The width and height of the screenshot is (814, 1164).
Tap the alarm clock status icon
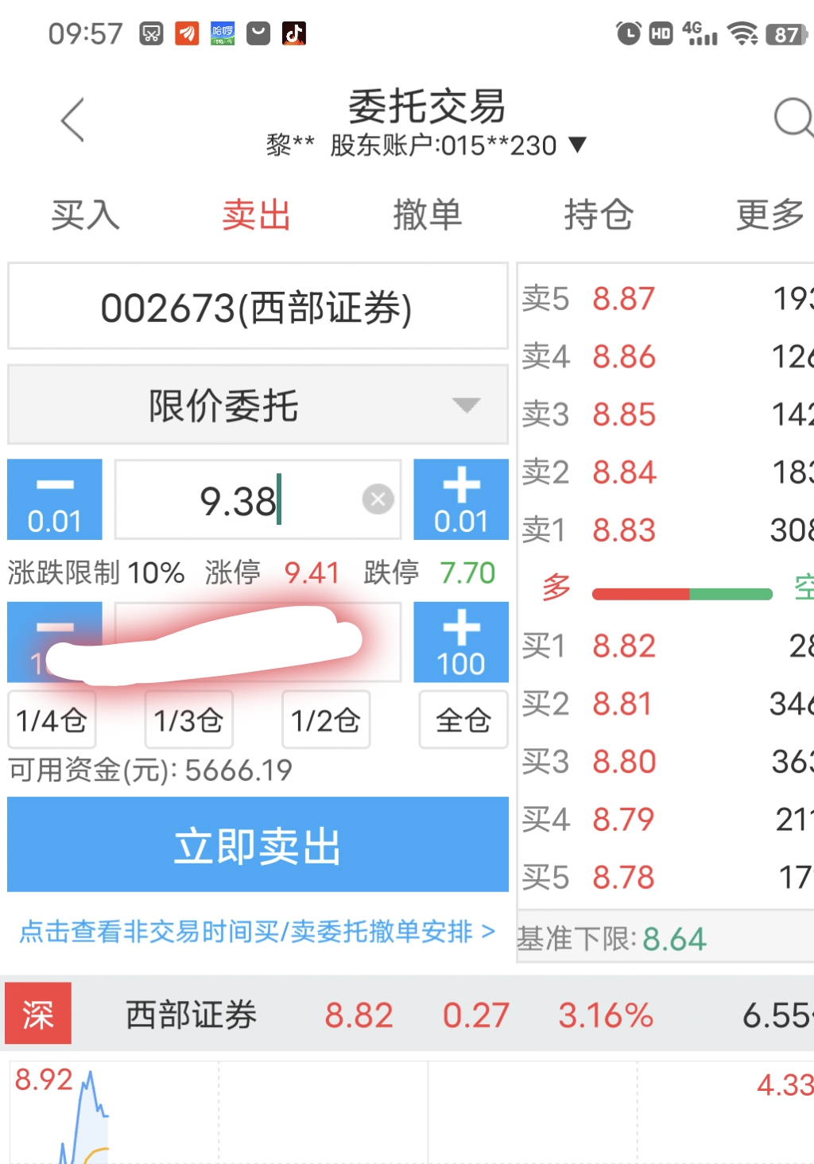pos(628,33)
